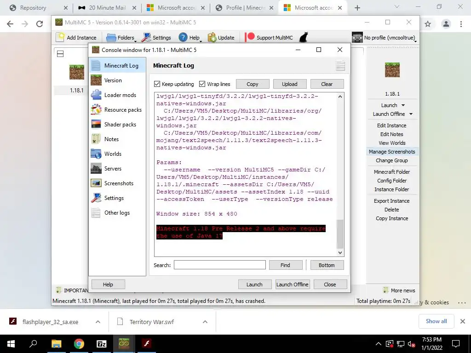Click the Find button
471x353 pixels.
285,265
